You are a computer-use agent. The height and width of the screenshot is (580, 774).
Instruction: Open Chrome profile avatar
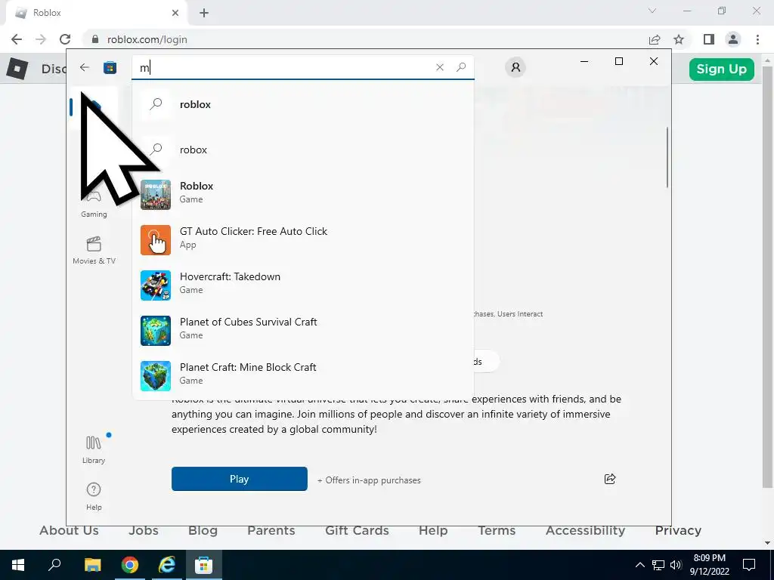733,39
